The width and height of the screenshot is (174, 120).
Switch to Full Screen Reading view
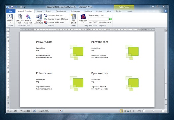coord(125,111)
